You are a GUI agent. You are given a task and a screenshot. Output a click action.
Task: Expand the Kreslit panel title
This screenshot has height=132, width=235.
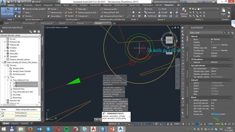(134, 19)
